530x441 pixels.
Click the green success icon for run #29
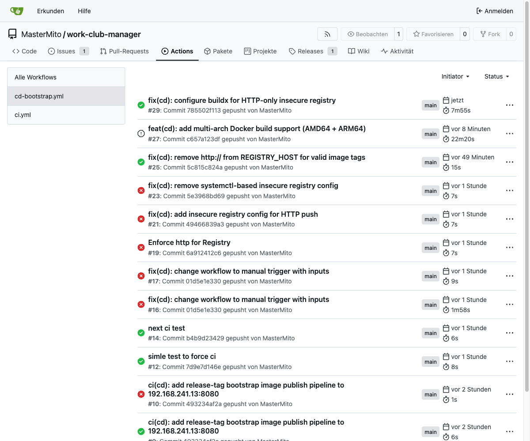[x=141, y=105]
